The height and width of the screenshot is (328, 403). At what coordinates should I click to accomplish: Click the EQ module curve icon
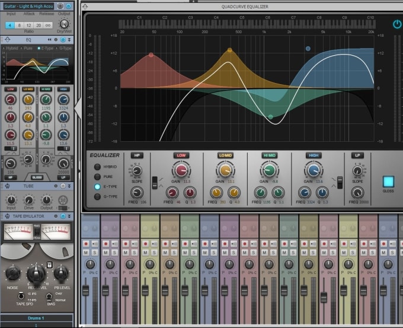[x=8, y=40]
